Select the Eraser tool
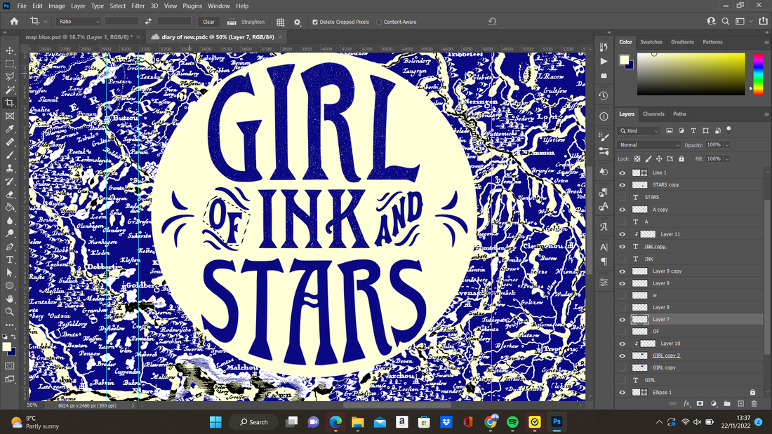Viewport: 772px width, 434px height. [x=10, y=194]
